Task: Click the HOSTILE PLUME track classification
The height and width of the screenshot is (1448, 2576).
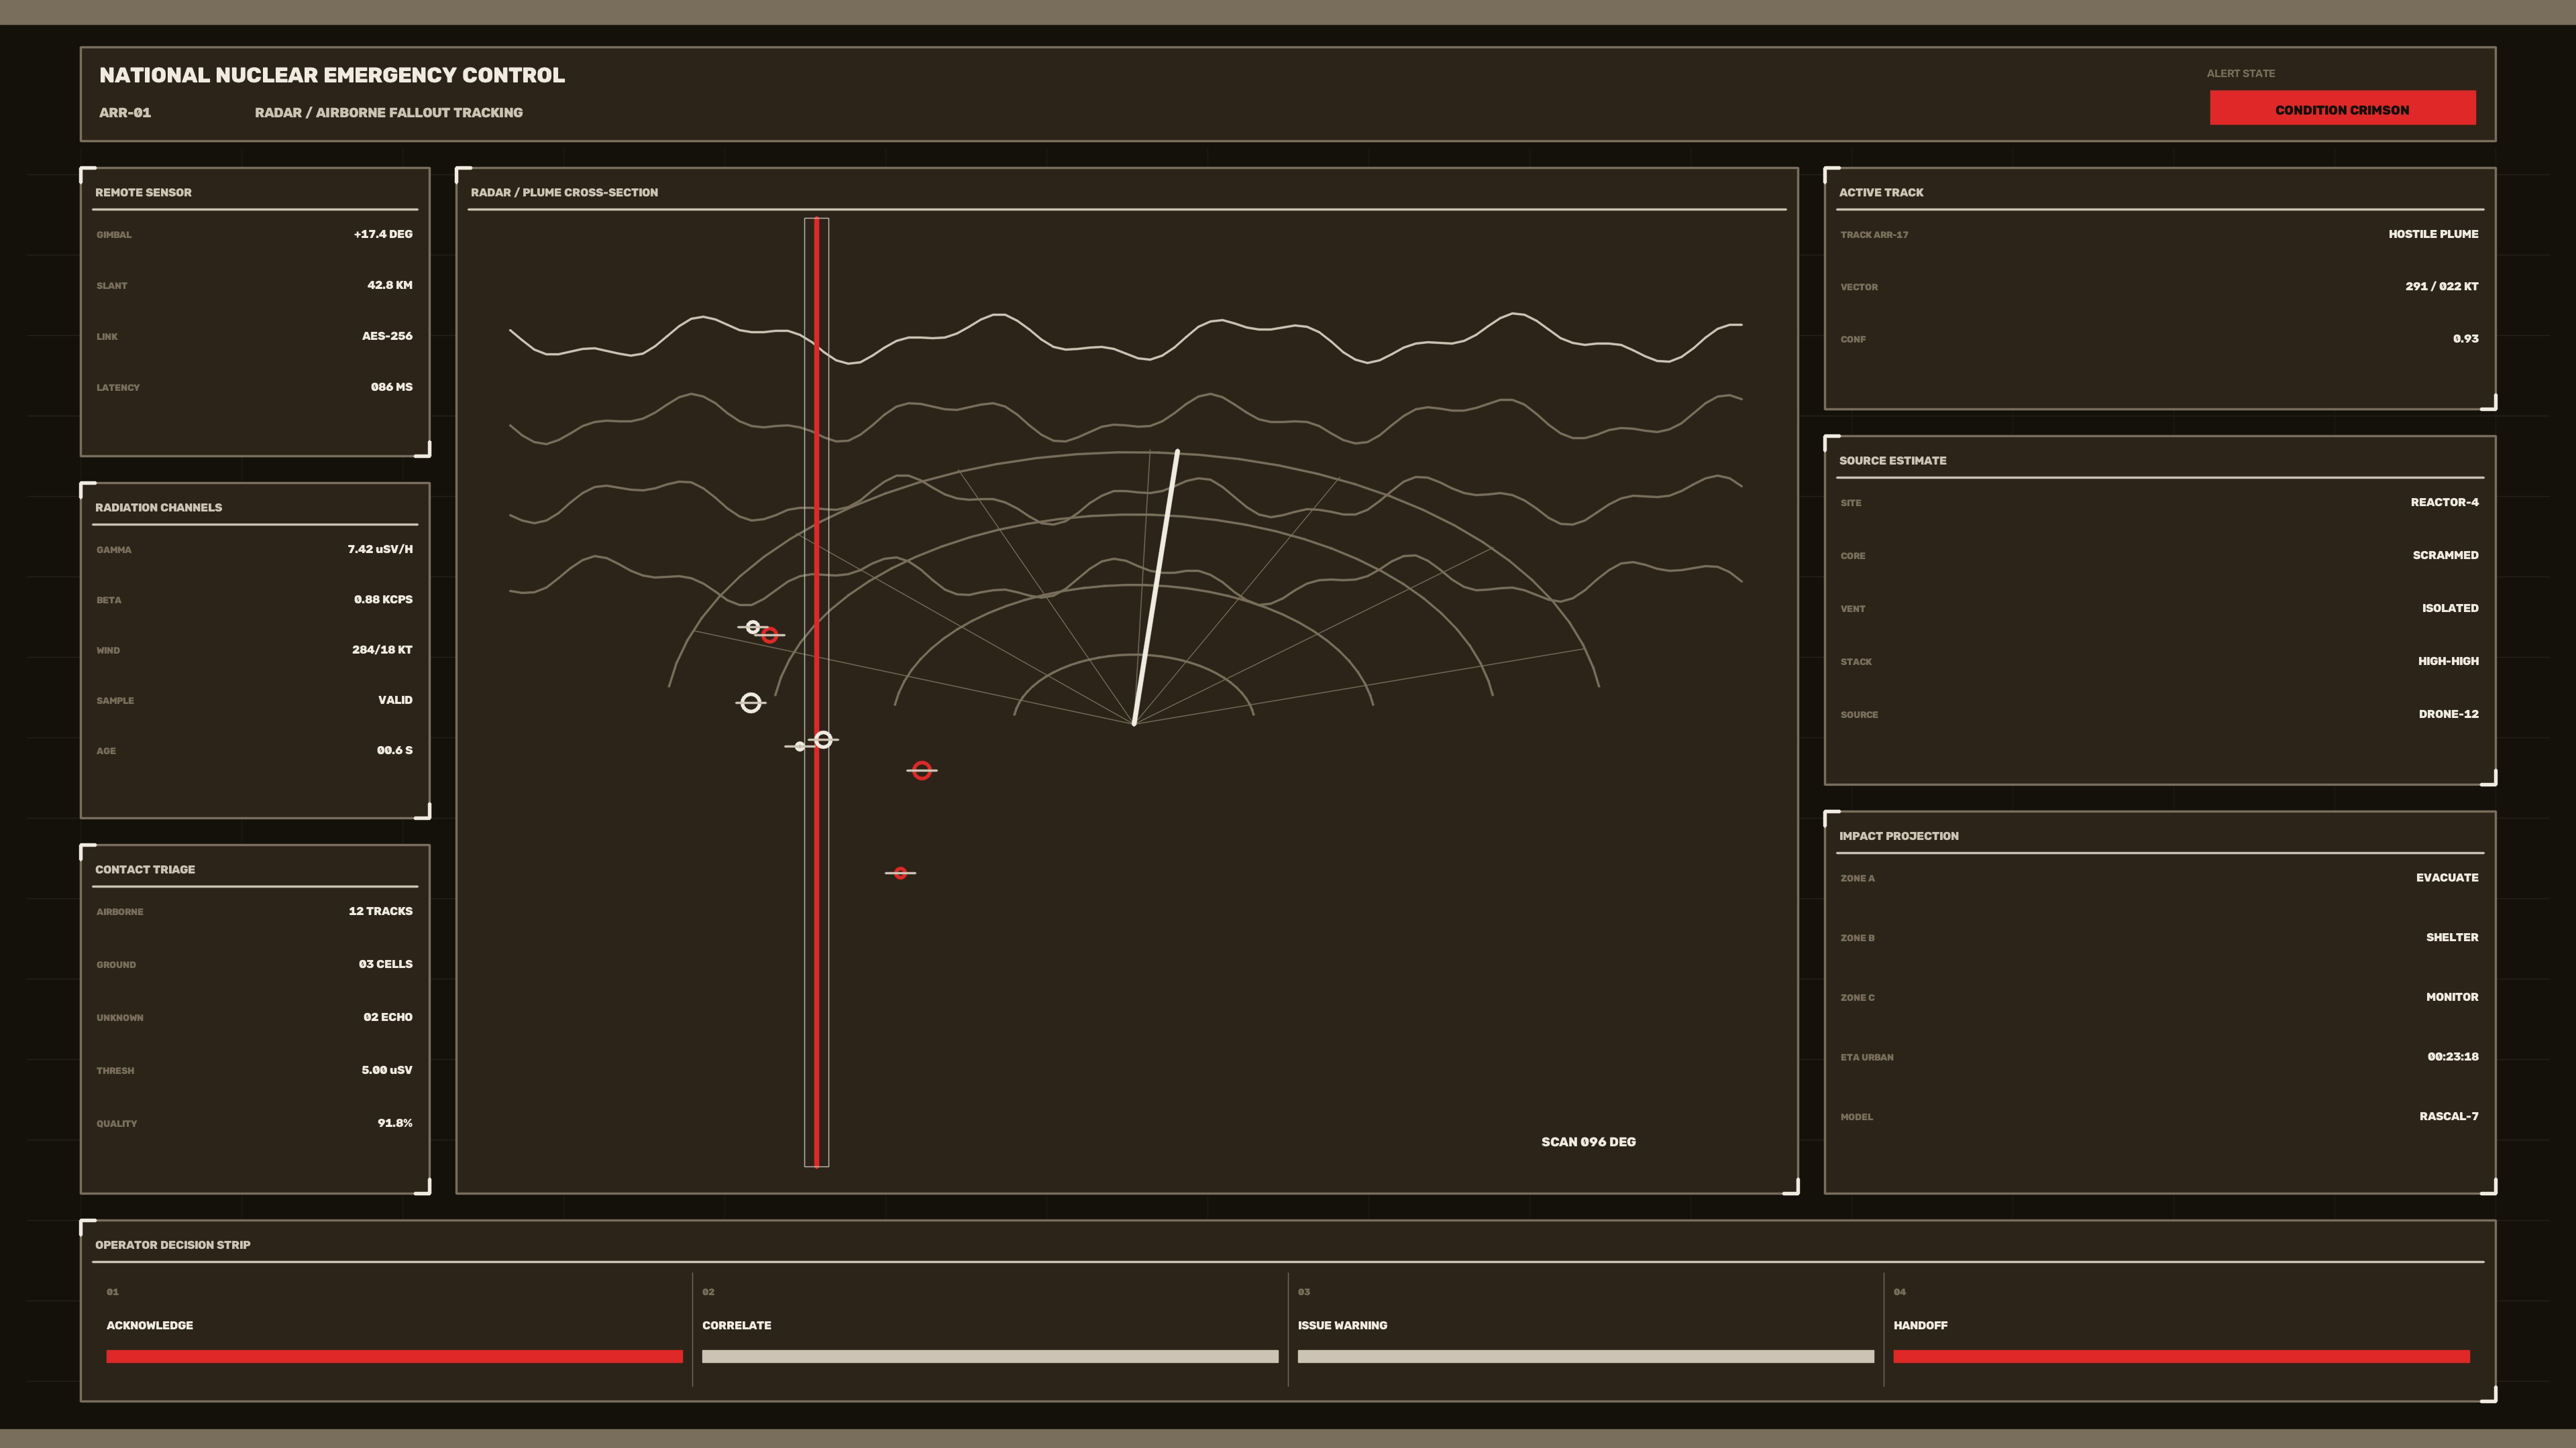Action: [x=2433, y=235]
